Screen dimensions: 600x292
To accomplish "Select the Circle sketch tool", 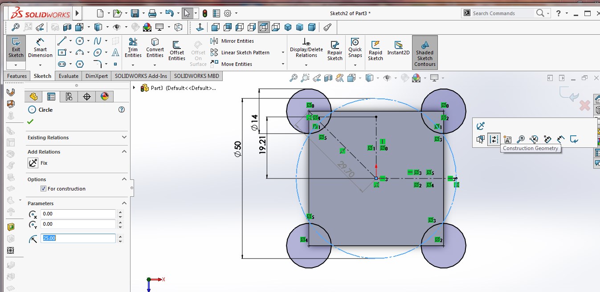I will tap(80, 41).
